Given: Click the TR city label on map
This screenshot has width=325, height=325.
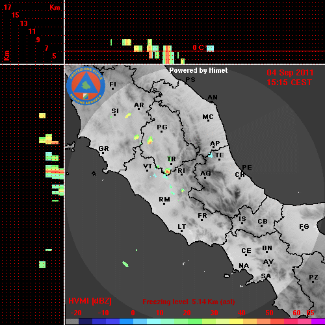Looking at the screenshot, I should point(172,159).
